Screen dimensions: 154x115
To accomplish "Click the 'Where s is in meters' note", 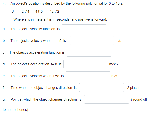I will 60,20.
